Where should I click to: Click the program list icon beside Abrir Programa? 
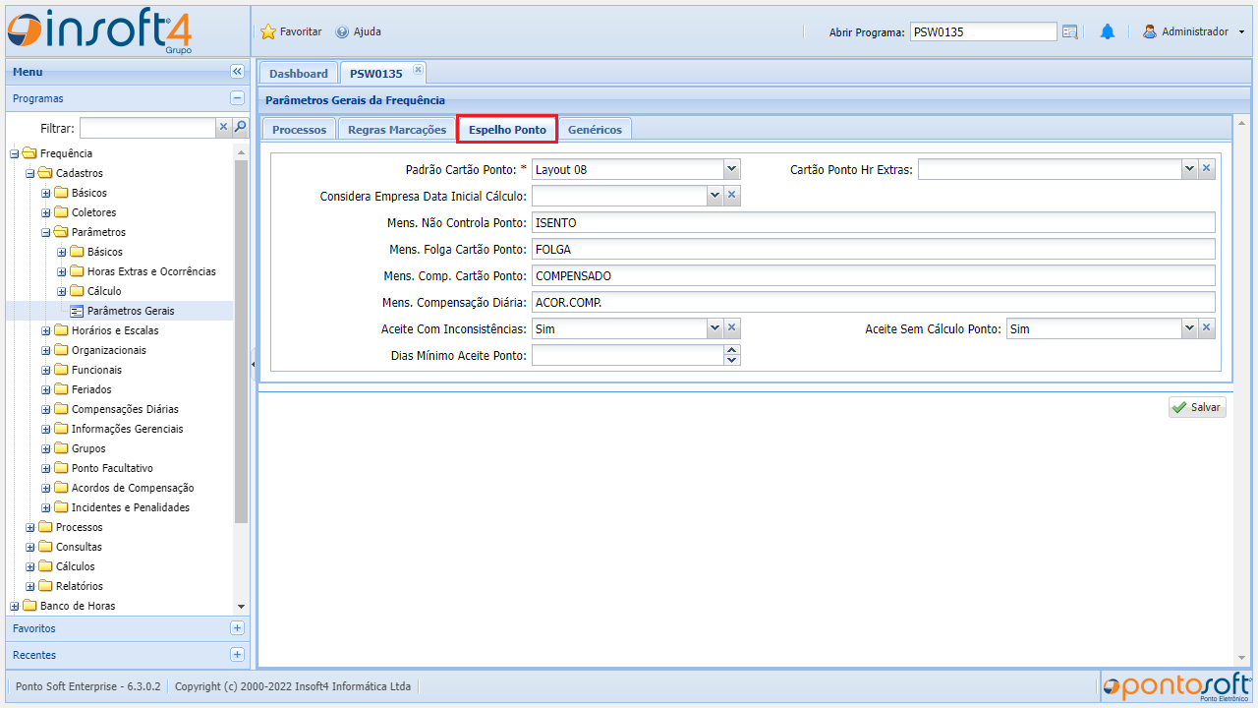point(1070,31)
